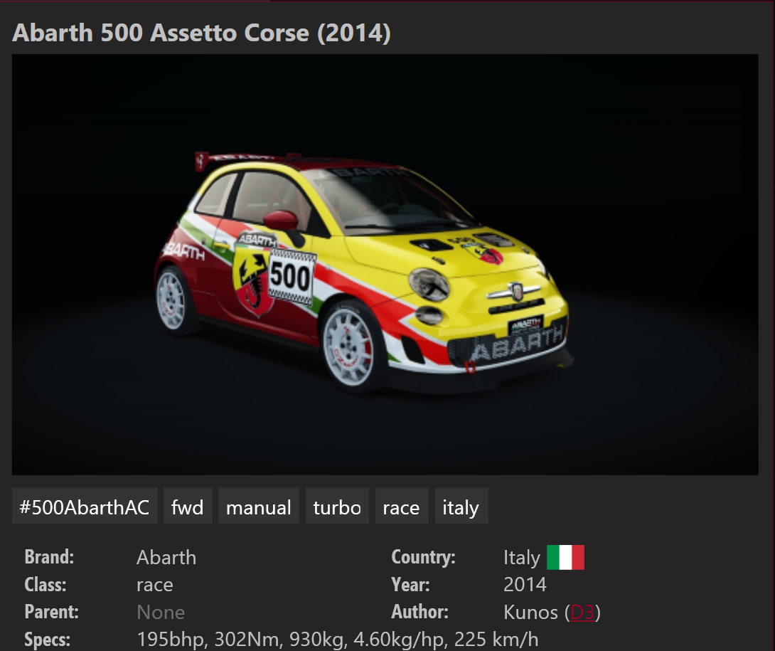This screenshot has width=775, height=651.
Task: Click the Class: label
Action: point(46,585)
